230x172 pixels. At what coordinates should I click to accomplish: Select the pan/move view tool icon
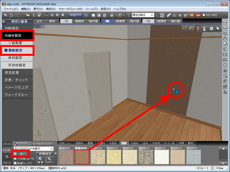point(186,28)
